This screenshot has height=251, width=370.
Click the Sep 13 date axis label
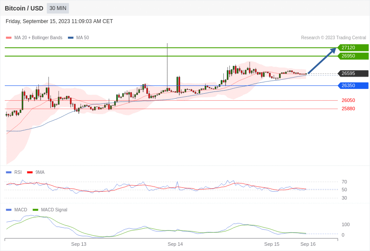coord(79,244)
